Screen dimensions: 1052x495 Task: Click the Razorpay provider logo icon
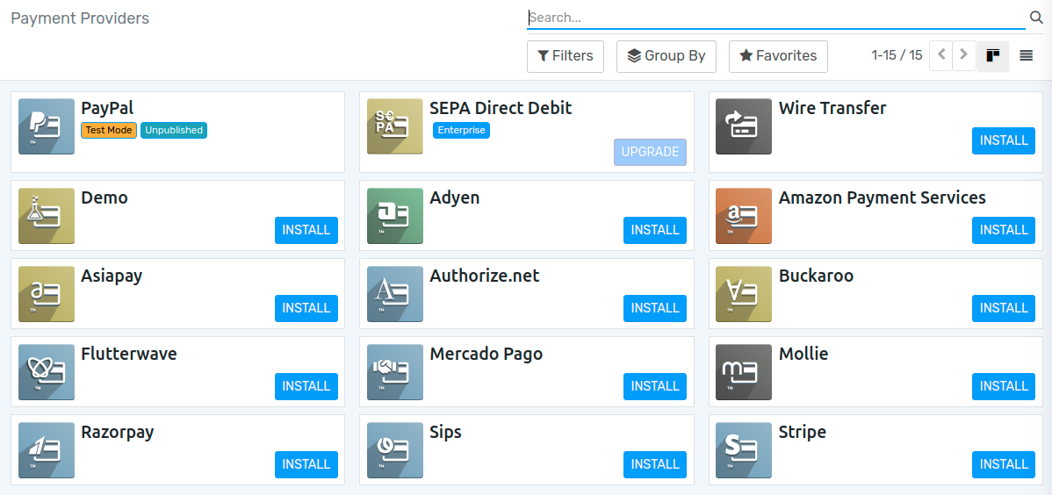click(x=47, y=450)
